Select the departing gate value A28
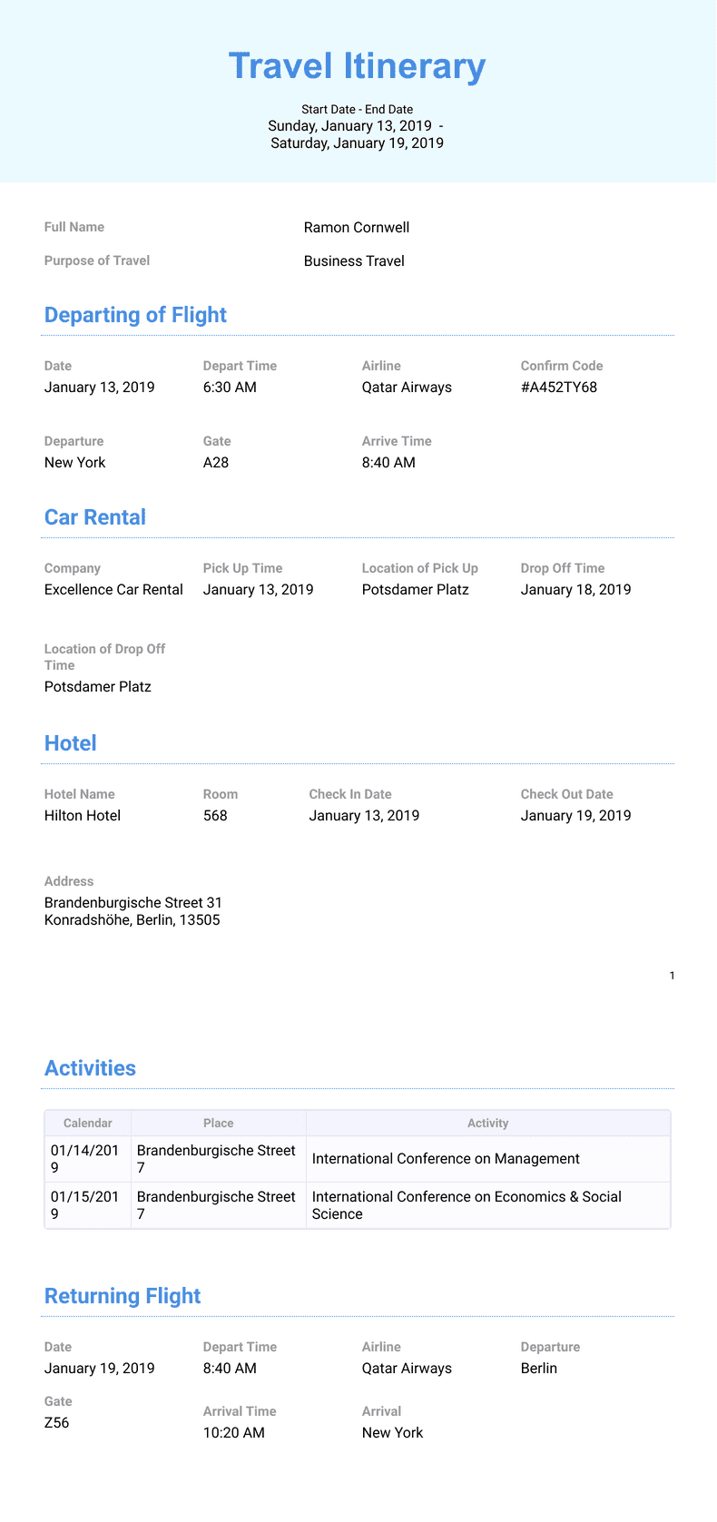 [216, 463]
